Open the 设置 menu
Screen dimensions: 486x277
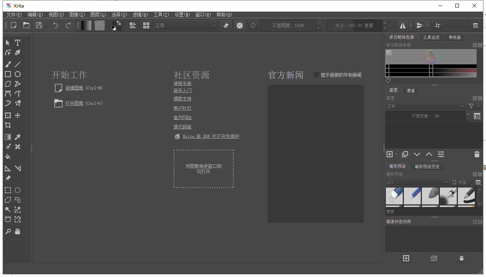tap(182, 15)
